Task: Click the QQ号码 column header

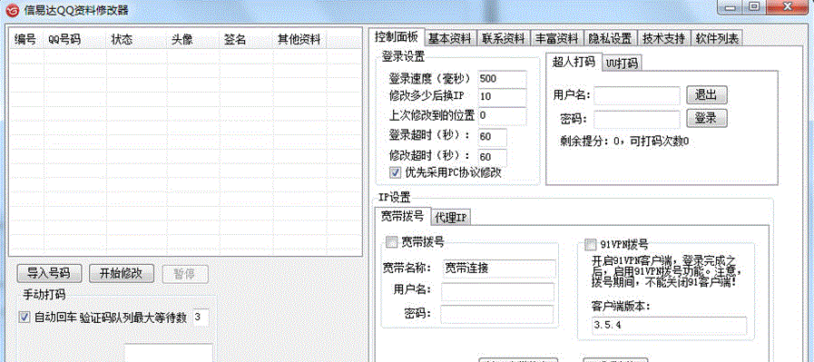Action: [x=75, y=40]
